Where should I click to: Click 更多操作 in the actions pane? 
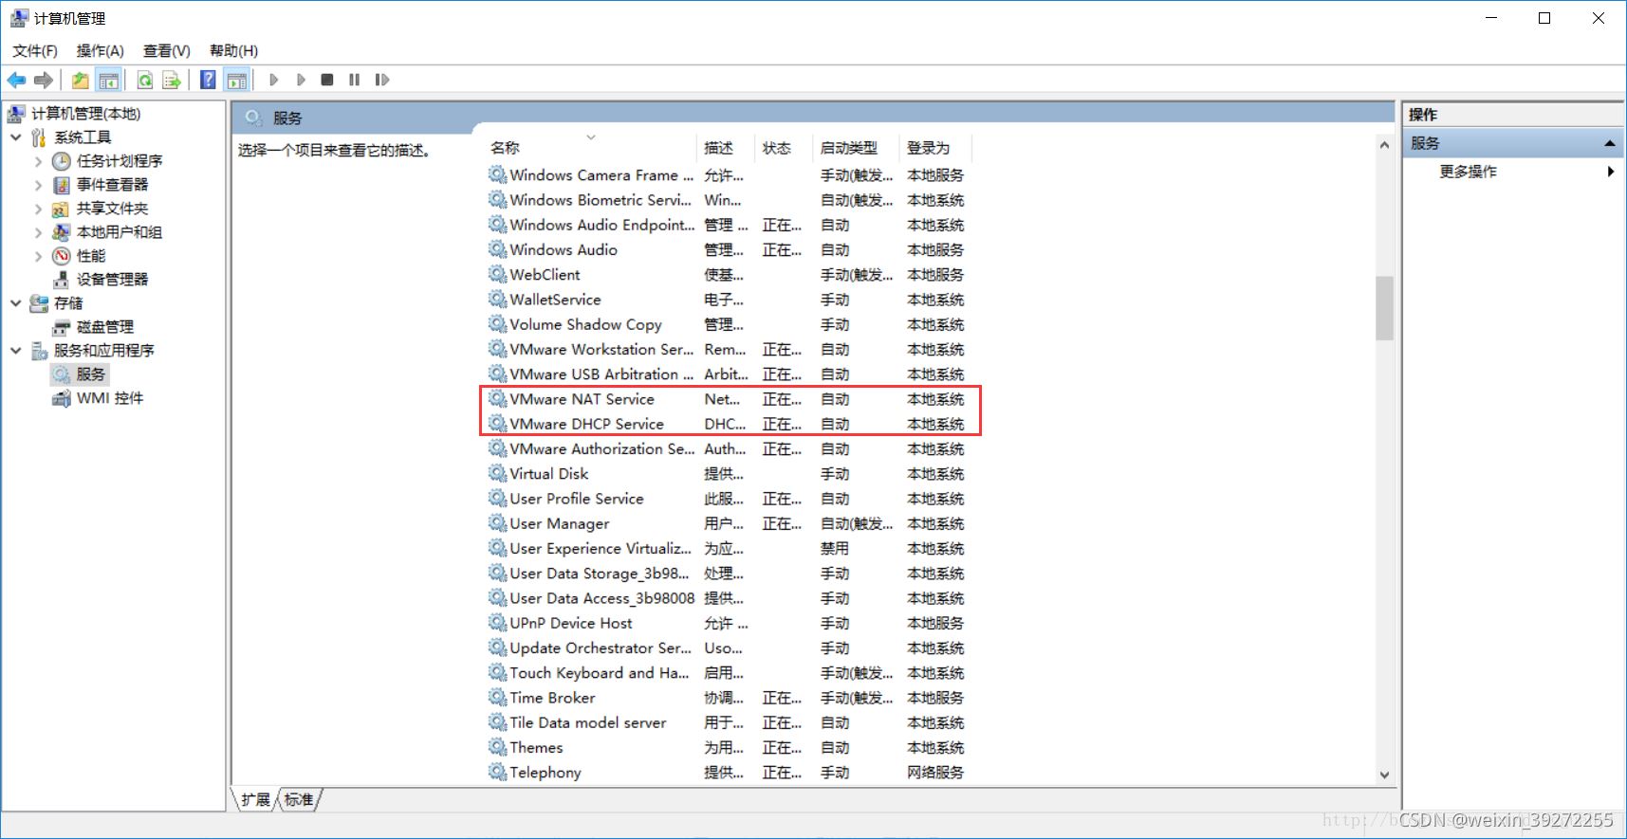[x=1468, y=172]
